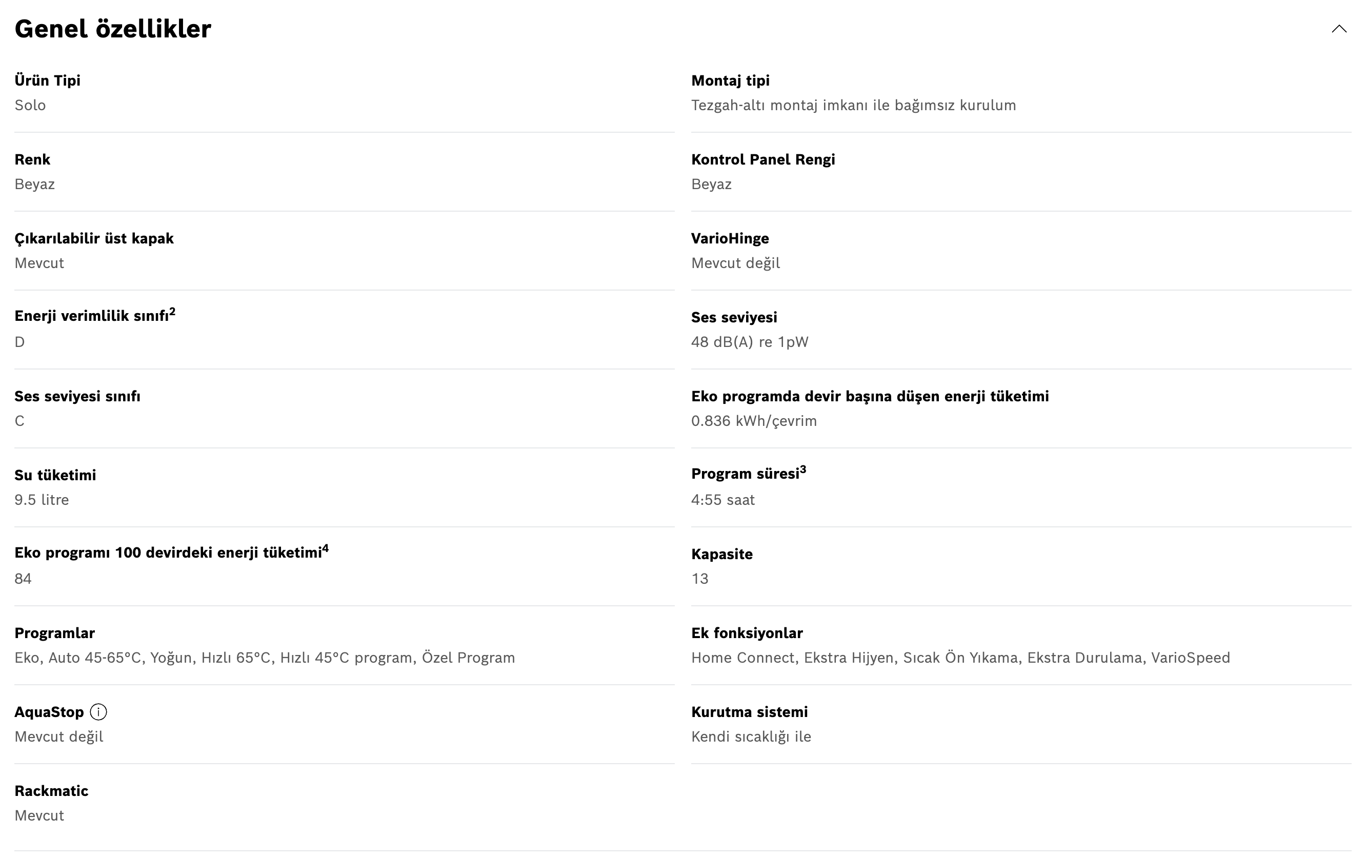1365x860 pixels.
Task: Click the Kapasite label
Action: pyautogui.click(x=721, y=554)
